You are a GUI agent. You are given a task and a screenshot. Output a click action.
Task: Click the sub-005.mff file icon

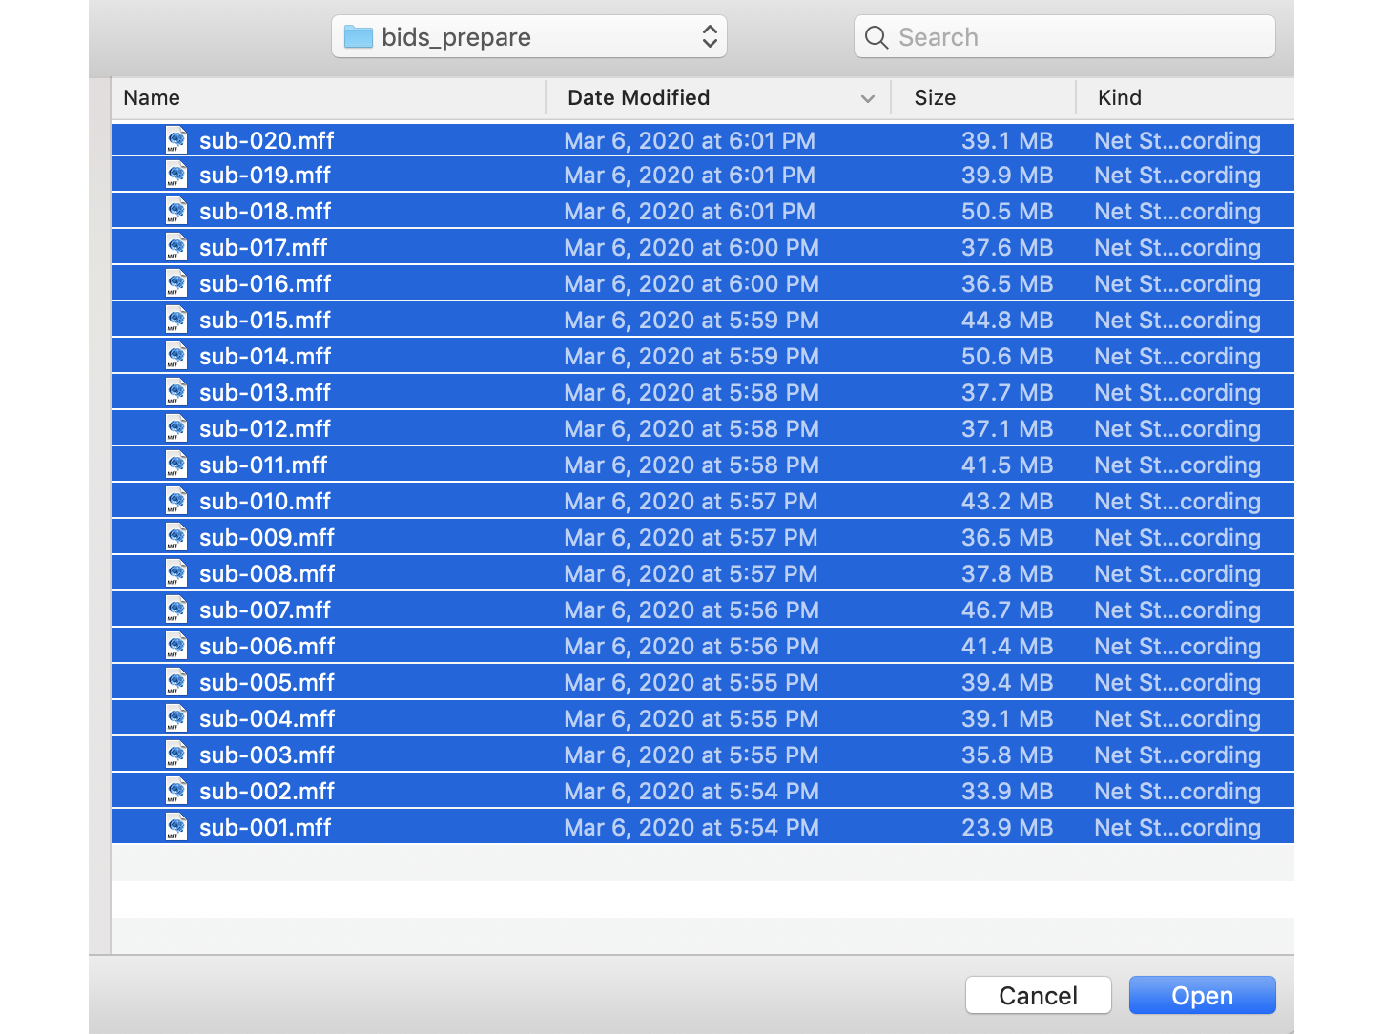click(x=176, y=683)
